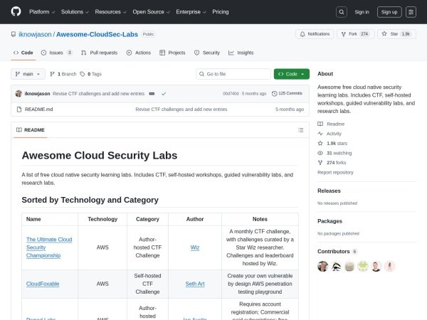Viewport: 427px width, 320px height.
Task: Select the README tab heading
Action: 30,130
